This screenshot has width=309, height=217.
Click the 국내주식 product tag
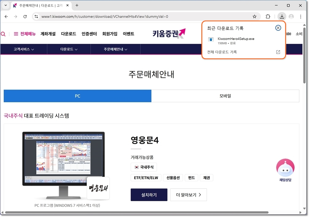(x=144, y=167)
